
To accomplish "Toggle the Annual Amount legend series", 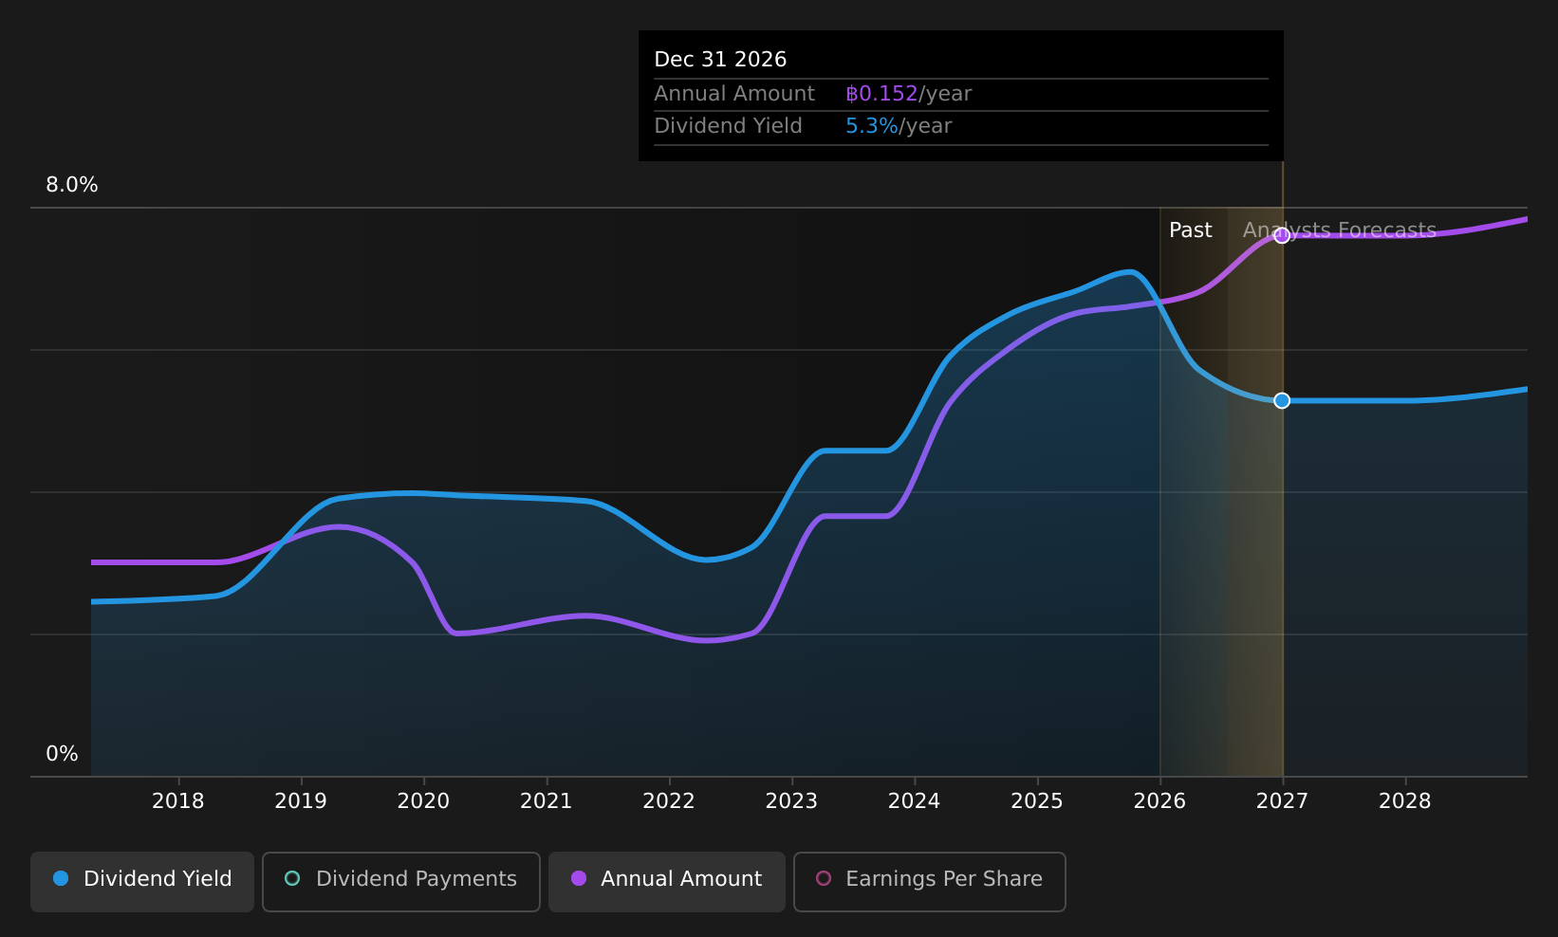I will 667,881.
